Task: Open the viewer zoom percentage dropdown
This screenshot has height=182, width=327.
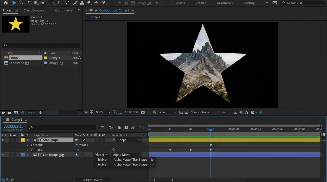Action: [103, 112]
